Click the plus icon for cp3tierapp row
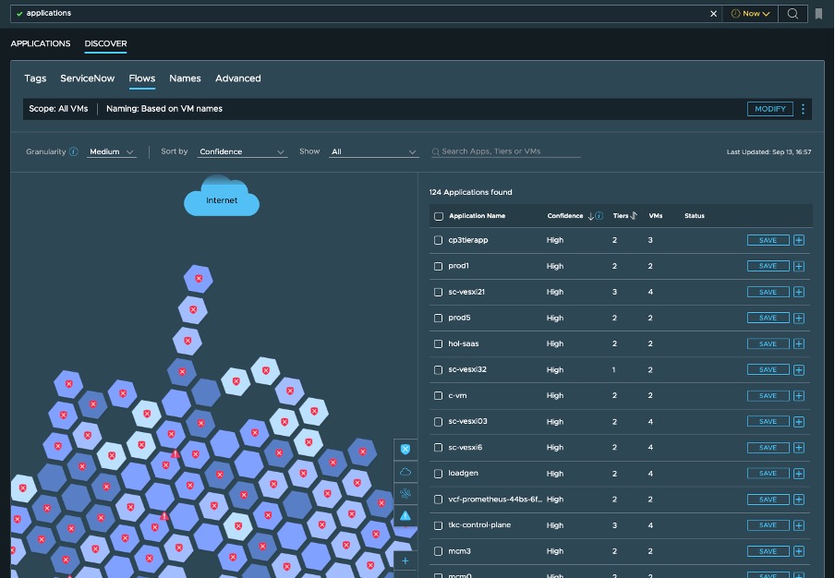Screen dimensions: 835x578 coord(799,240)
